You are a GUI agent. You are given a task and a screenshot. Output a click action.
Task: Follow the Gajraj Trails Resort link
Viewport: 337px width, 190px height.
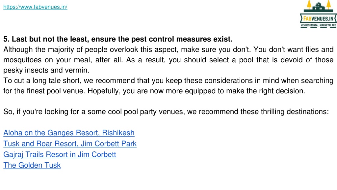pos(60,154)
